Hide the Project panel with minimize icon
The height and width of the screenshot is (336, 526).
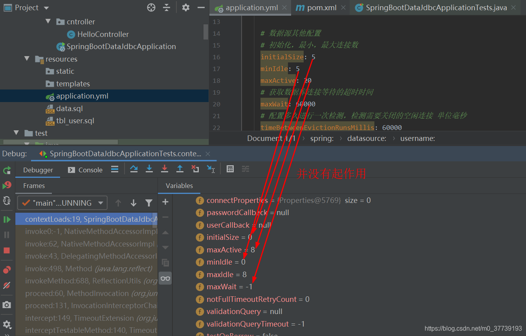(201, 7)
